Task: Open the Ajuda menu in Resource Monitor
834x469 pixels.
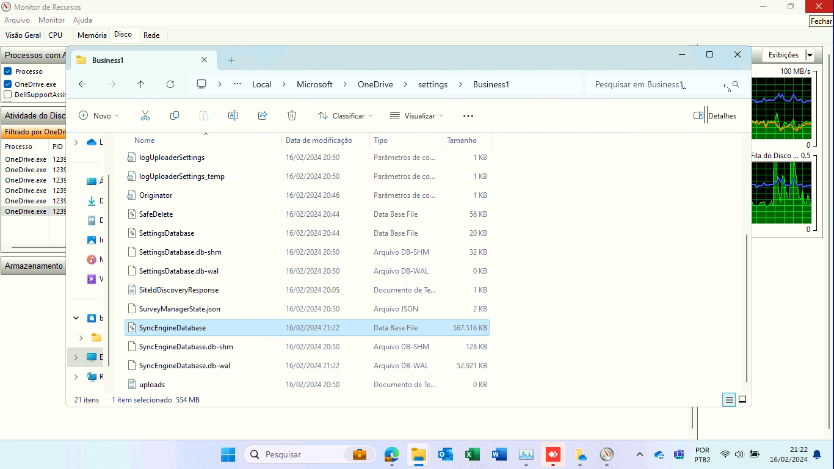Action: point(82,20)
